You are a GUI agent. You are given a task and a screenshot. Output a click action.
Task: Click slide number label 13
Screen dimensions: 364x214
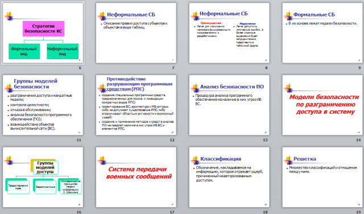265,140
